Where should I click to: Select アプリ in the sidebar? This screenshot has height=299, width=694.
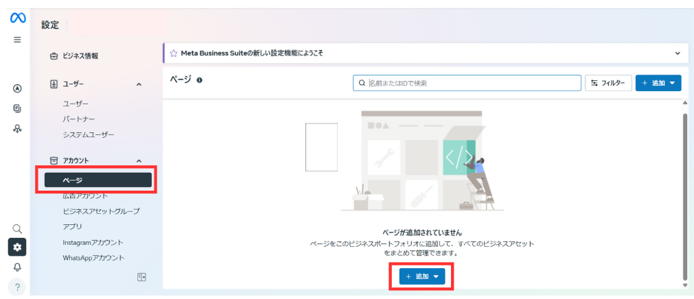click(72, 227)
